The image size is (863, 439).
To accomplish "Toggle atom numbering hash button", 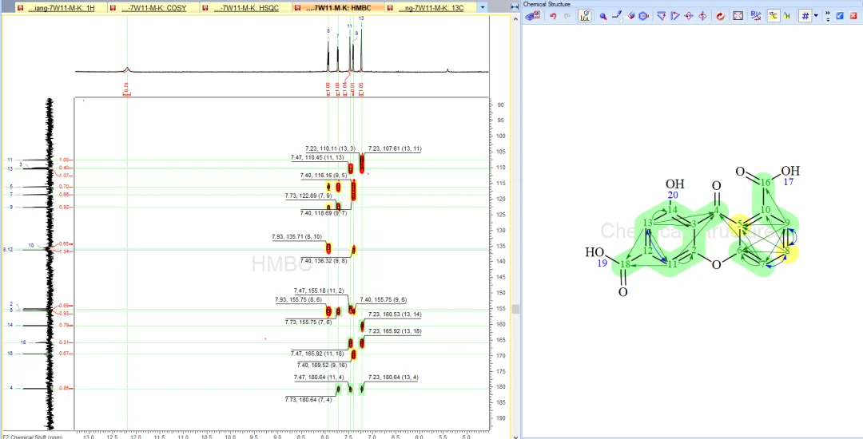I will pyautogui.click(x=805, y=16).
